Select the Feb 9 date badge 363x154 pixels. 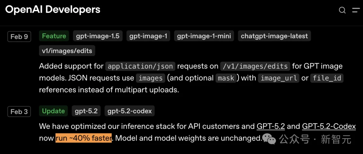click(x=19, y=36)
